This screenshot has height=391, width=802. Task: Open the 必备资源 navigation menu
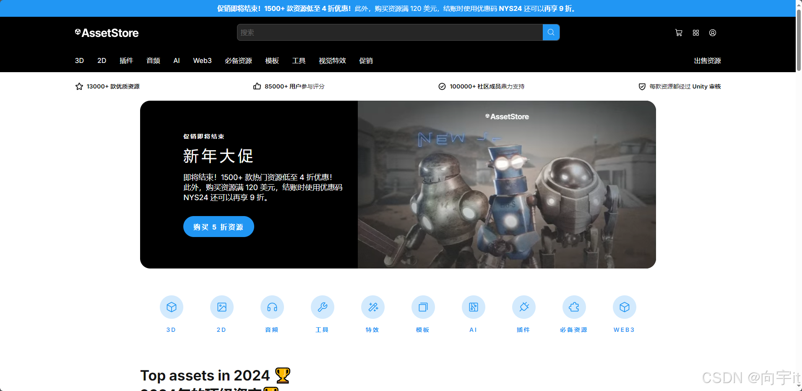click(238, 61)
